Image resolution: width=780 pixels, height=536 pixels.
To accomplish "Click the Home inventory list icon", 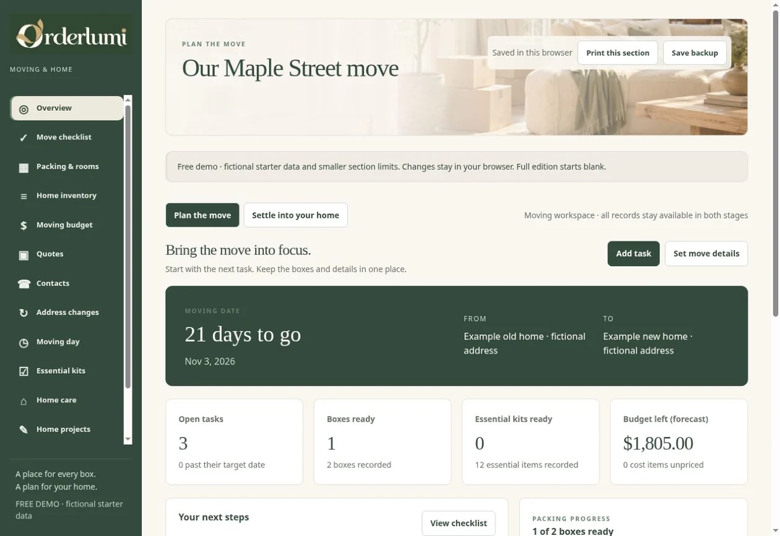I will pyautogui.click(x=24, y=196).
